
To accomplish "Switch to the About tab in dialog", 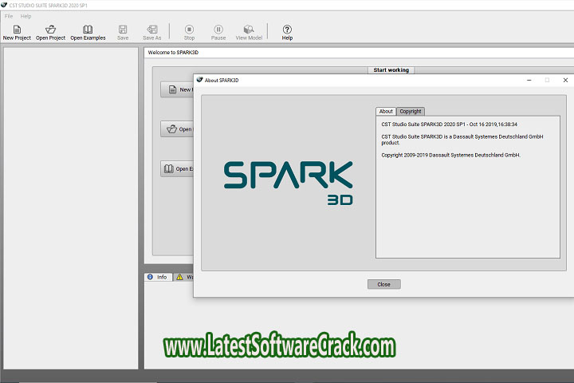I will tap(386, 111).
